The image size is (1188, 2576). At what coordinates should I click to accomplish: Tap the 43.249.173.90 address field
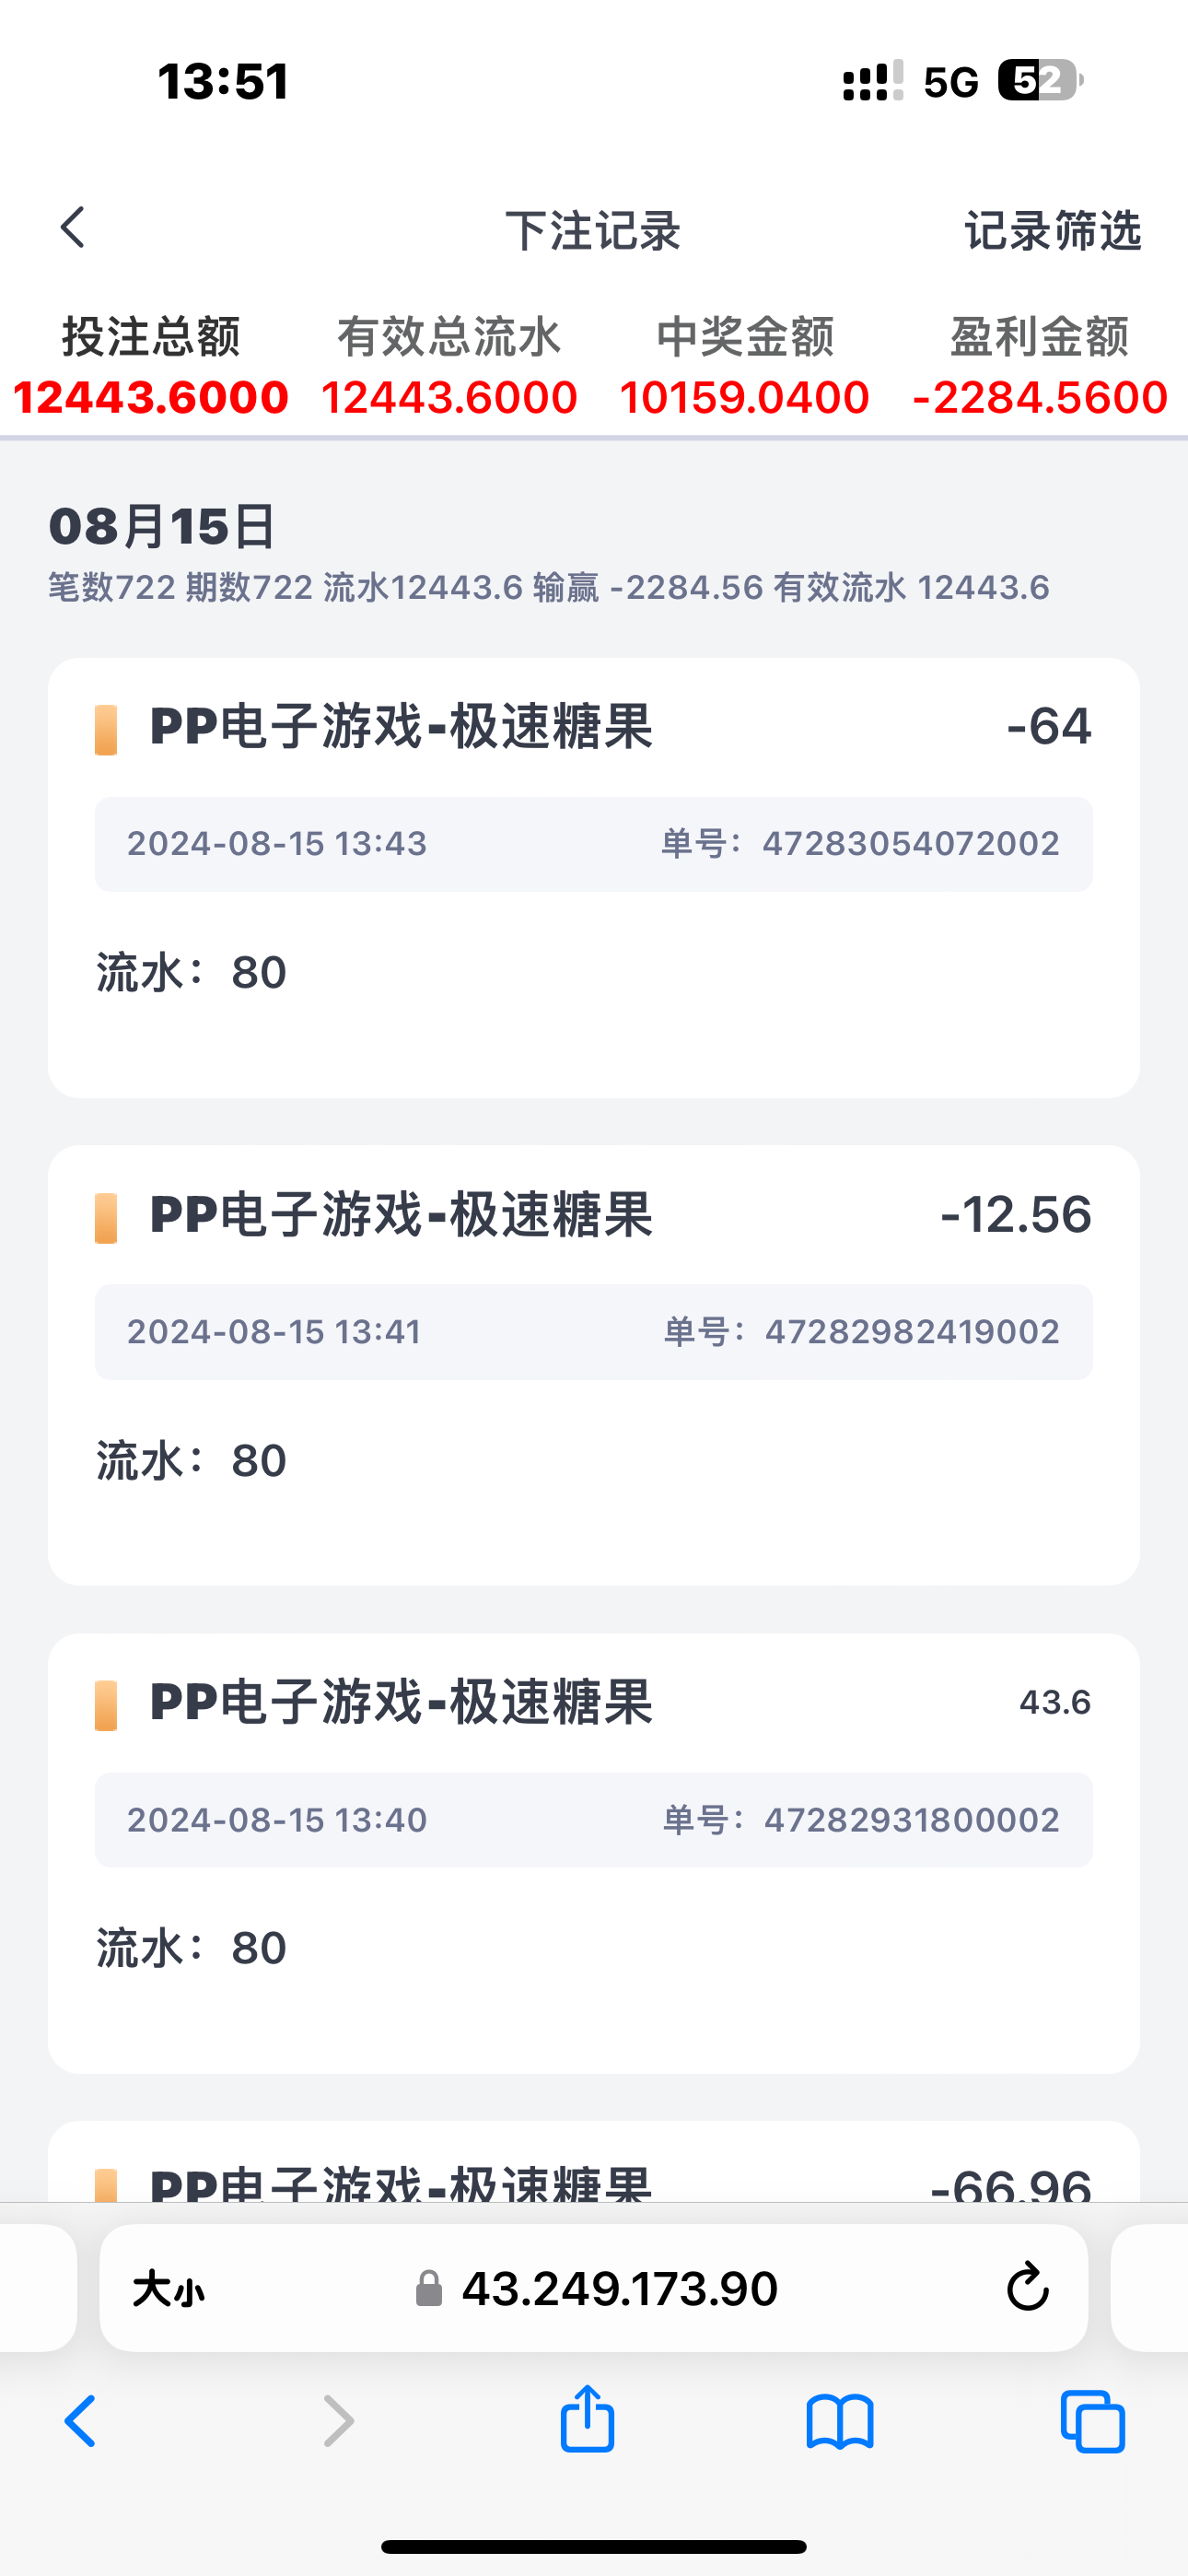[619, 2288]
